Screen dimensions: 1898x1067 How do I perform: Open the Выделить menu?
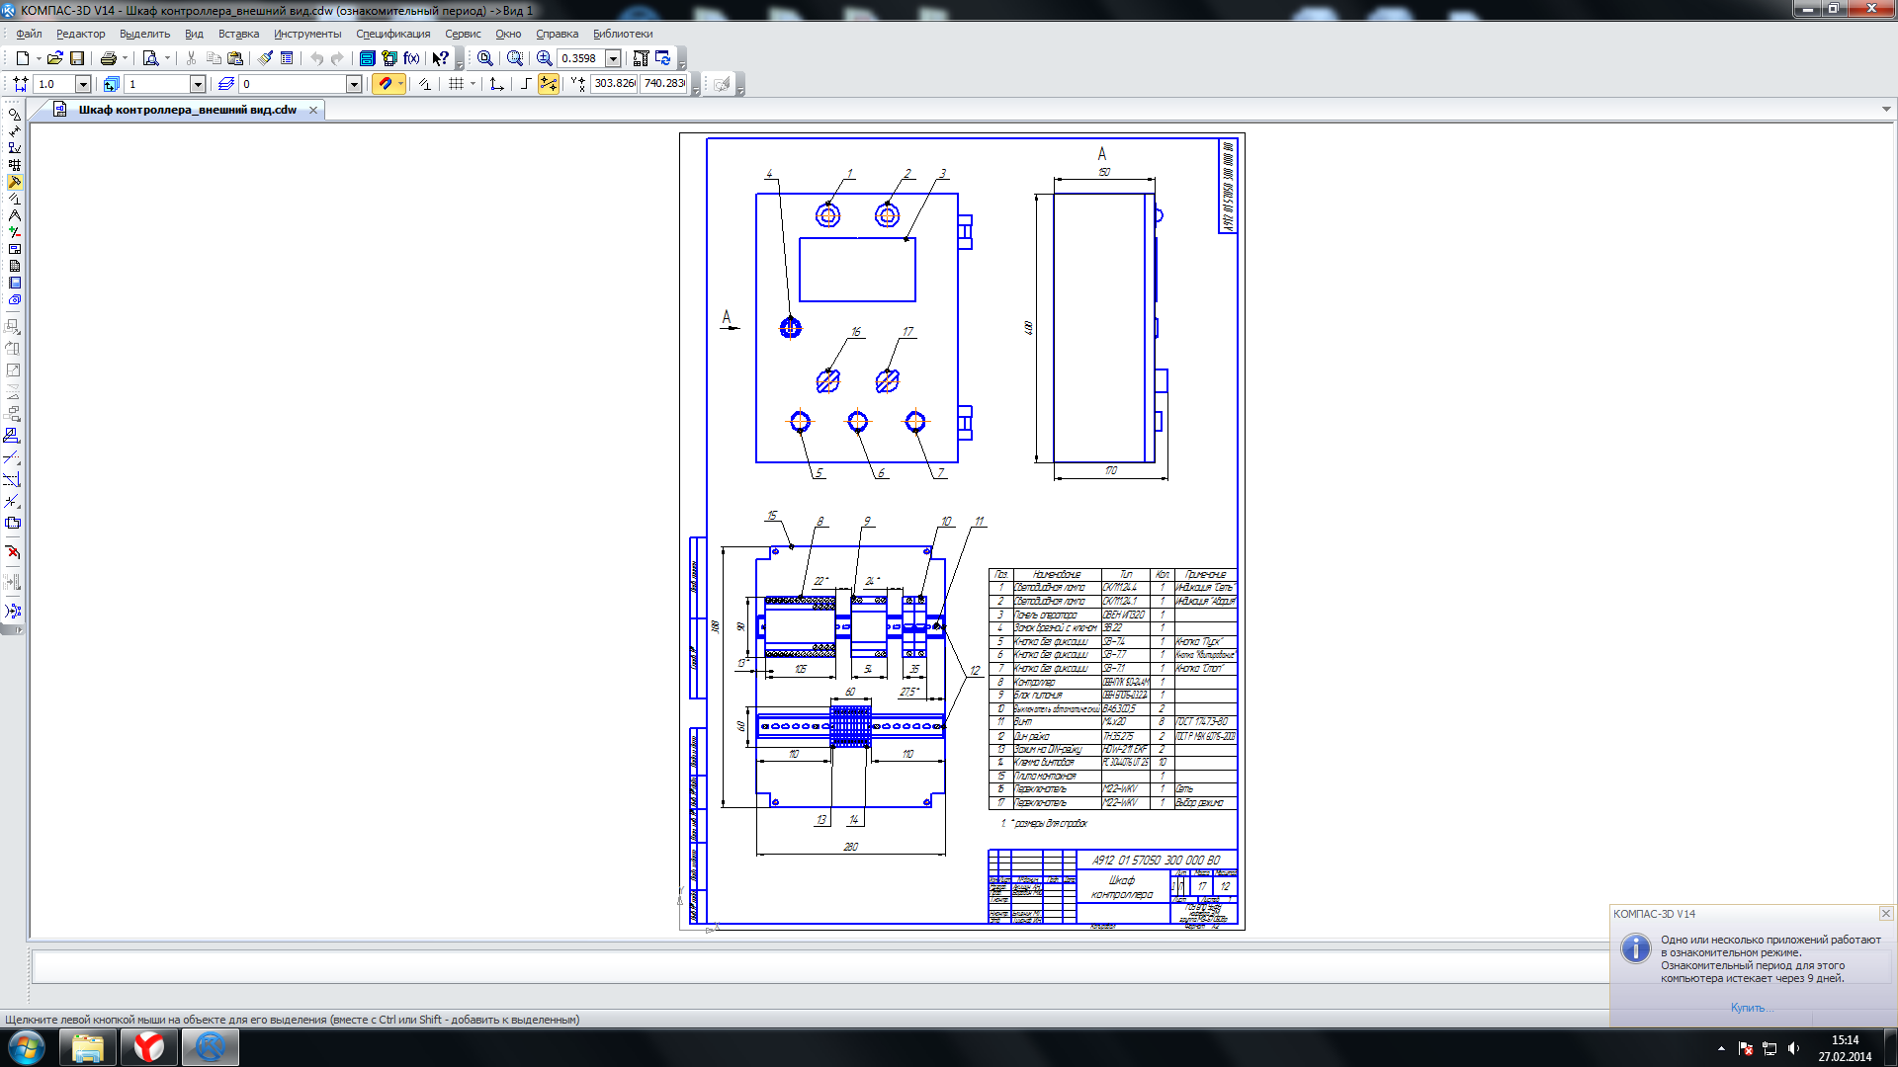(x=144, y=34)
